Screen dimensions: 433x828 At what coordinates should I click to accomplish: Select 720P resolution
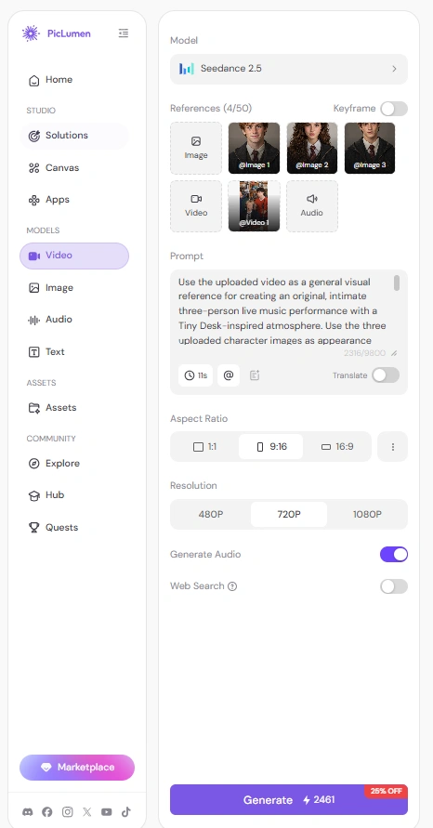tap(289, 514)
